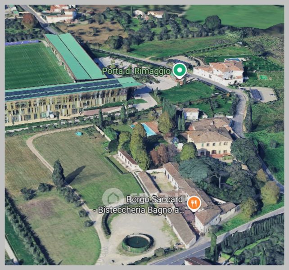This screenshot has width=289, height=270.
Task: Select the lone cypress tree in the field
Action: click(x=58, y=173)
